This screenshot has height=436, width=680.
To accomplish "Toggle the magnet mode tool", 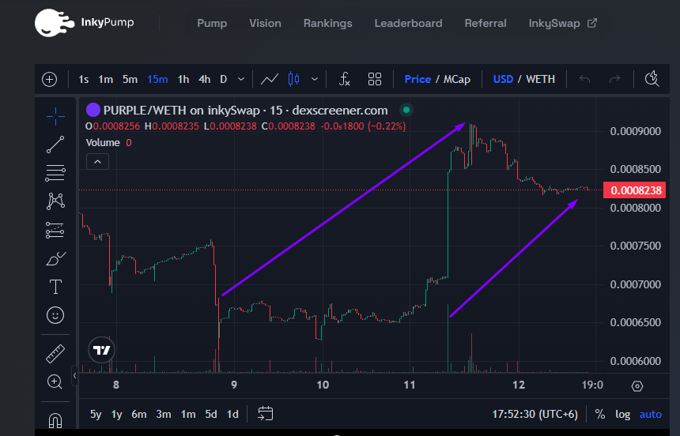I will 55,420.
